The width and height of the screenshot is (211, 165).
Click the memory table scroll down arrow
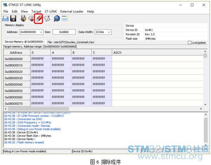tap(205, 104)
